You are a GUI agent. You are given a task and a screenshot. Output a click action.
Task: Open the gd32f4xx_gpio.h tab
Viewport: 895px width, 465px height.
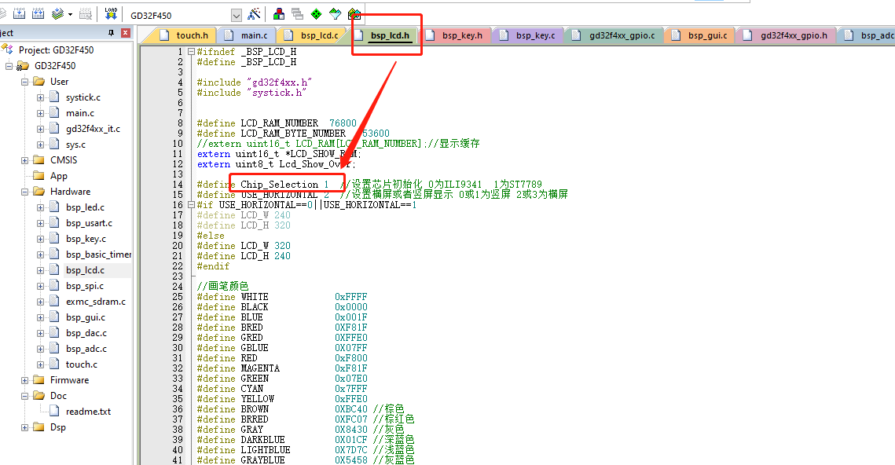[786, 35]
